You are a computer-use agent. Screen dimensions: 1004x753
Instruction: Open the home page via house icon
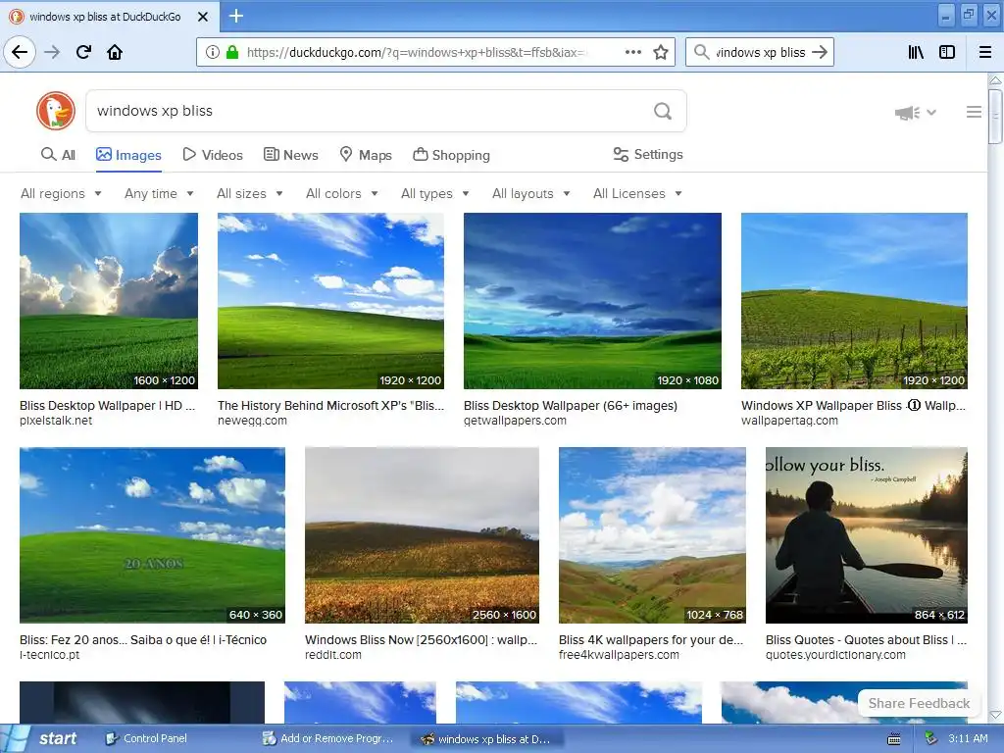coord(115,52)
